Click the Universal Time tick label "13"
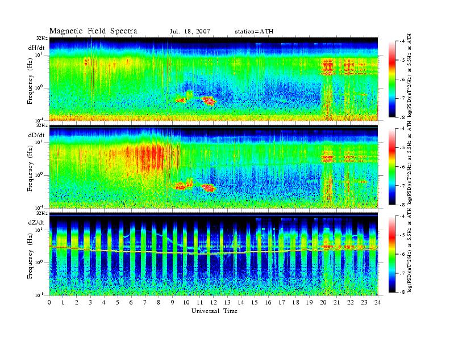 (x=227, y=303)
